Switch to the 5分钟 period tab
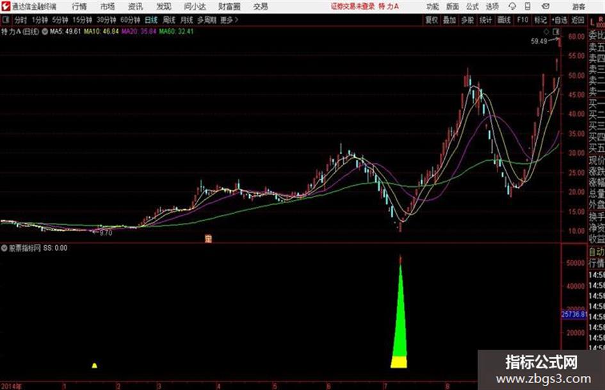Viewport: 605px width, 390px height. click(x=60, y=20)
